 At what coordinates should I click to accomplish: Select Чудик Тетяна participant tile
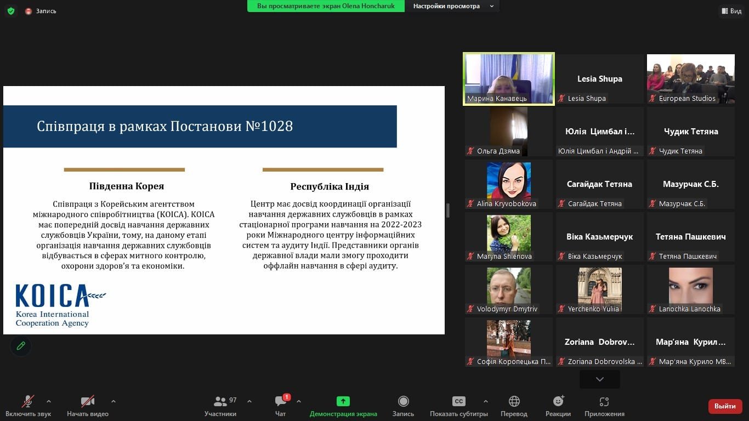coord(691,132)
